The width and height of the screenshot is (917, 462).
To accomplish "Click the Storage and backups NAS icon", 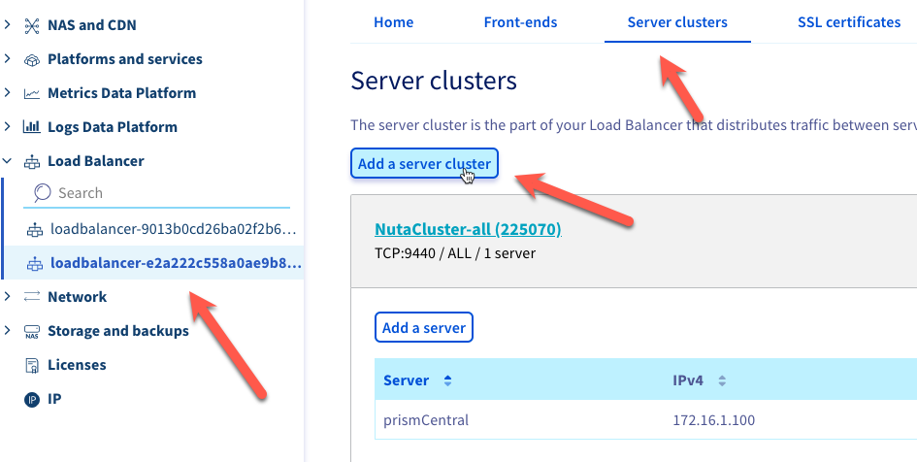I will click(x=32, y=332).
